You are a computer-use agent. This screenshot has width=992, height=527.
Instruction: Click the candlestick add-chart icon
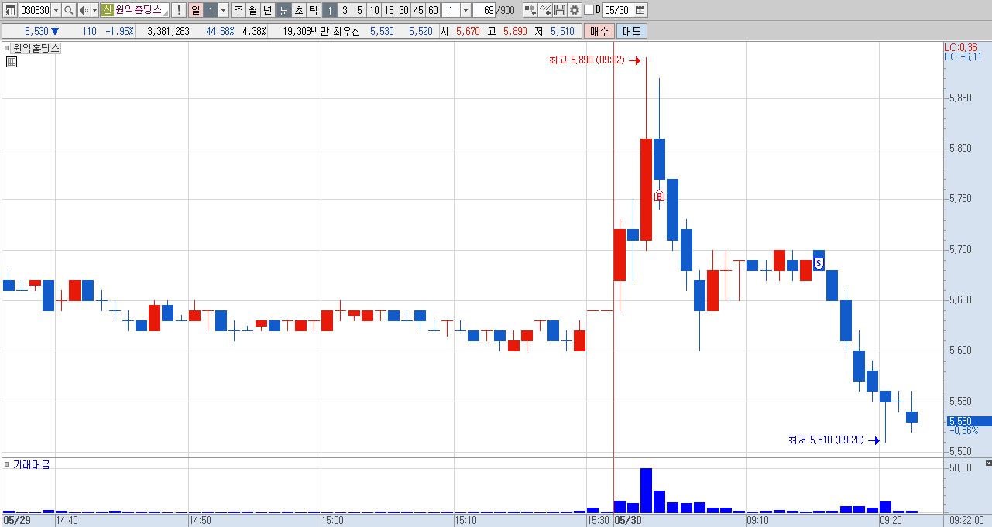[530, 10]
